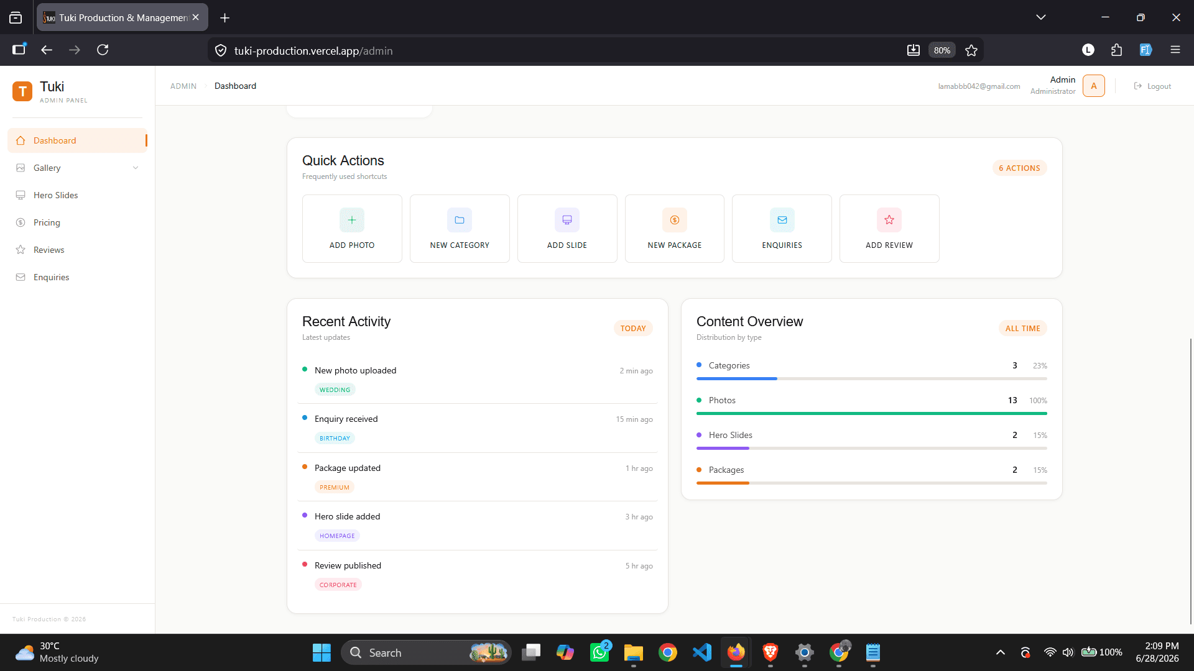Click the NEW CATEGORY quick action label
Screen dimensions: 1194x671
460,245
